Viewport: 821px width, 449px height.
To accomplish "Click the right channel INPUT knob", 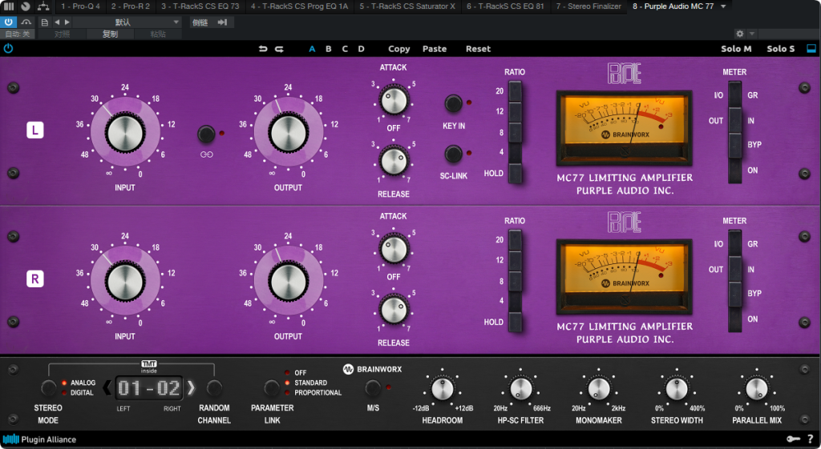I will point(125,281).
